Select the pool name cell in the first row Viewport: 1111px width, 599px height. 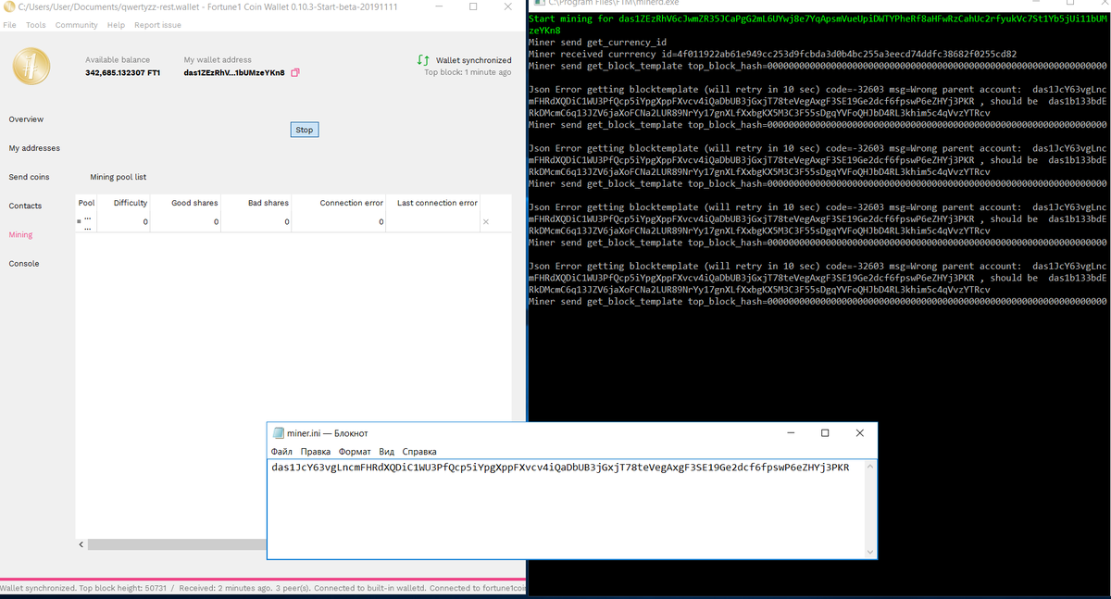click(x=86, y=222)
